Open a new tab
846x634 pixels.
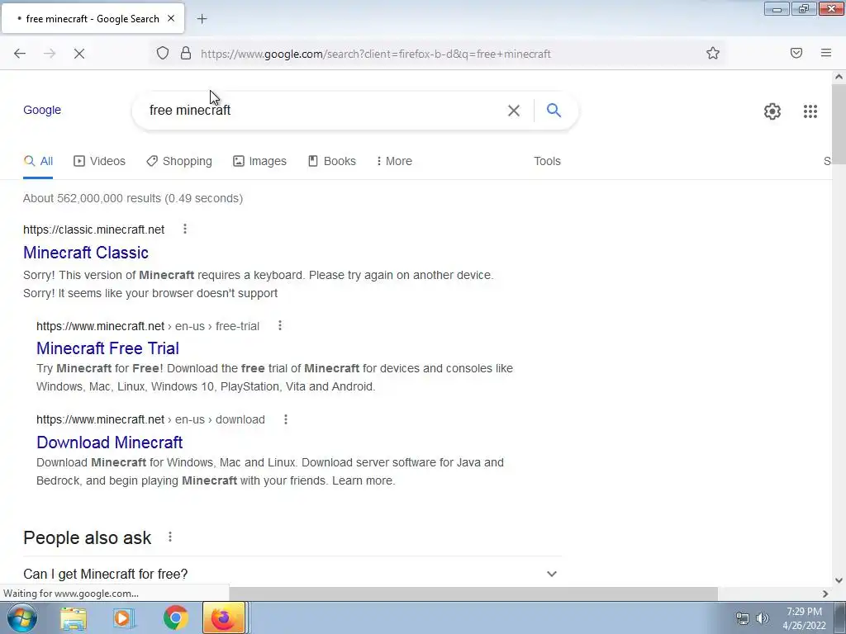(x=202, y=19)
